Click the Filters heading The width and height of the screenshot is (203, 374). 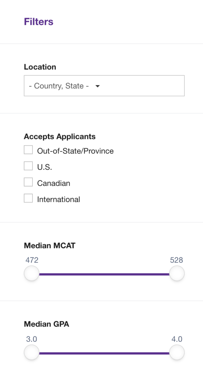point(39,22)
